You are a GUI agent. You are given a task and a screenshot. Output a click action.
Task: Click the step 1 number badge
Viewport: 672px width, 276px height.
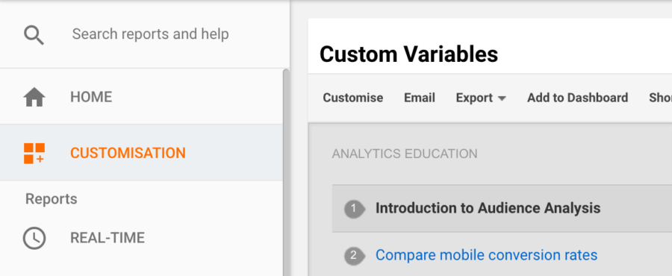[x=355, y=209]
